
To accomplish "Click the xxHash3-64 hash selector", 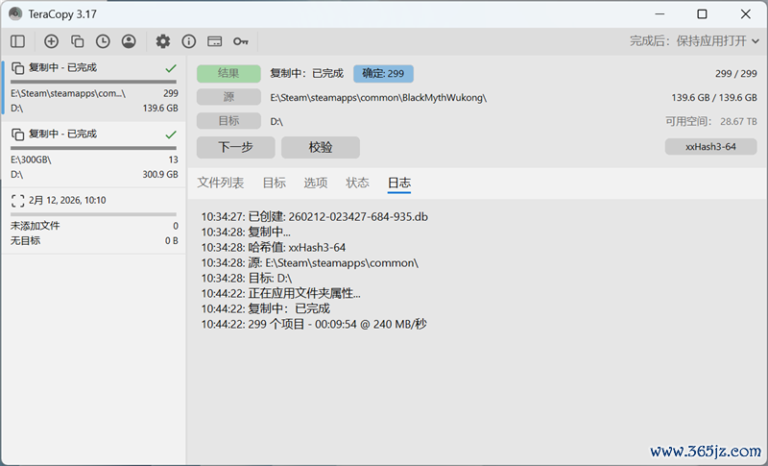I will [710, 147].
